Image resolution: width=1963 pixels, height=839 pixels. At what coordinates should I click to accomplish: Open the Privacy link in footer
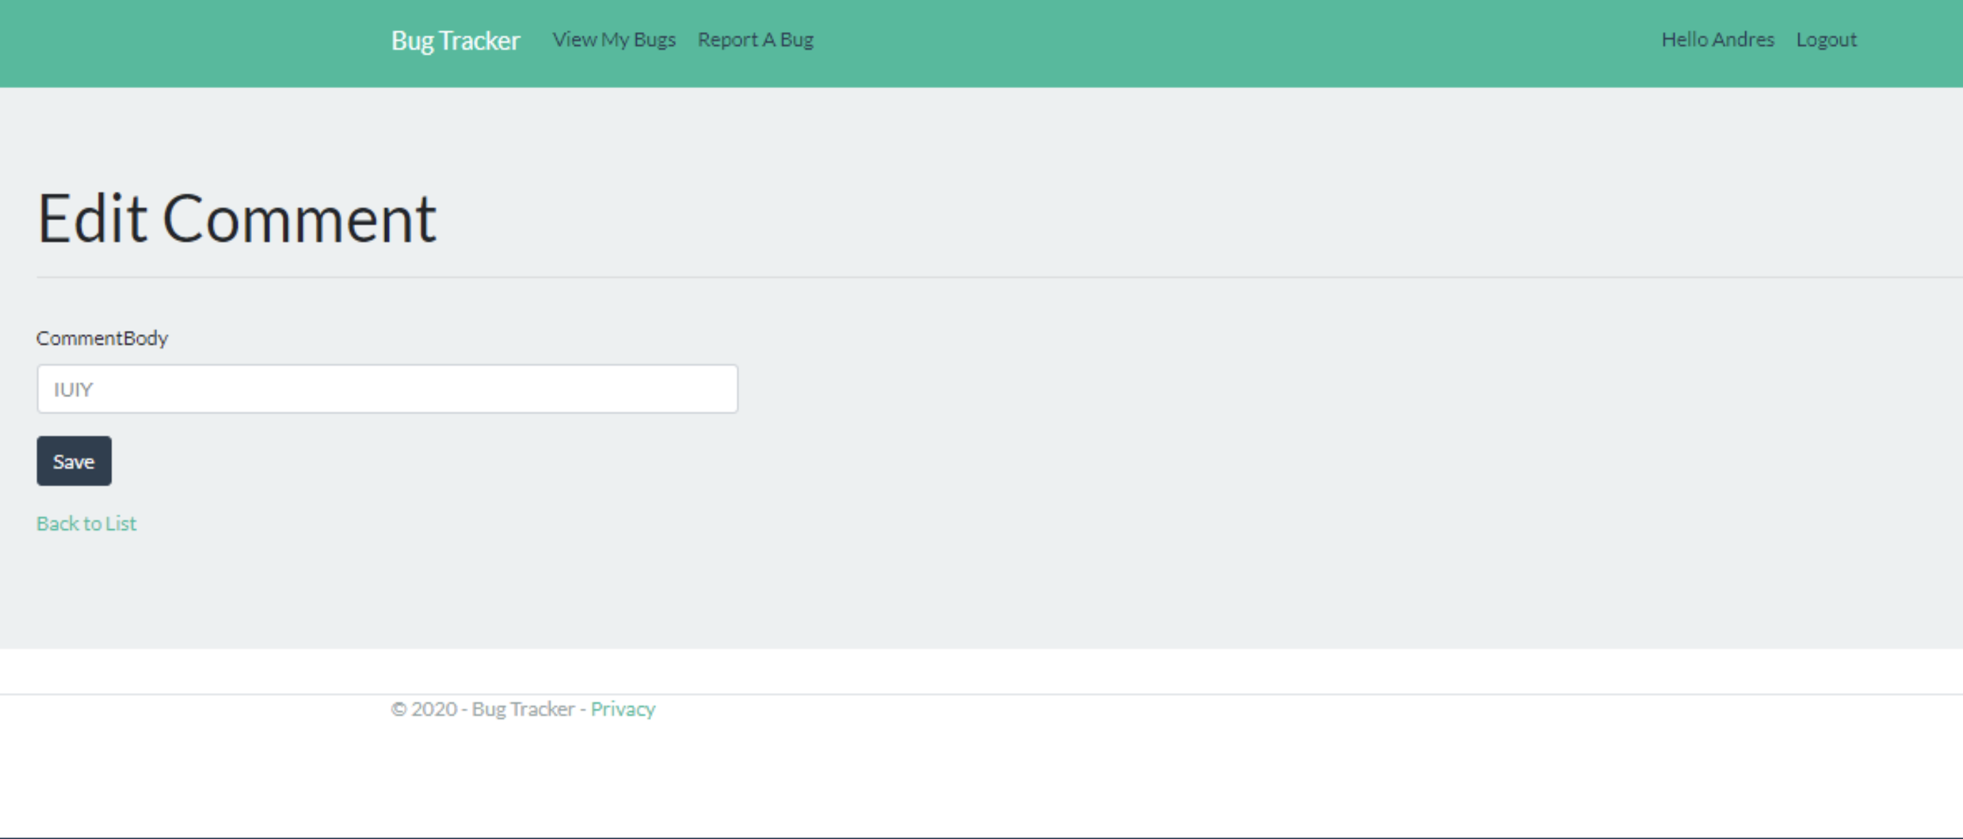click(x=622, y=709)
